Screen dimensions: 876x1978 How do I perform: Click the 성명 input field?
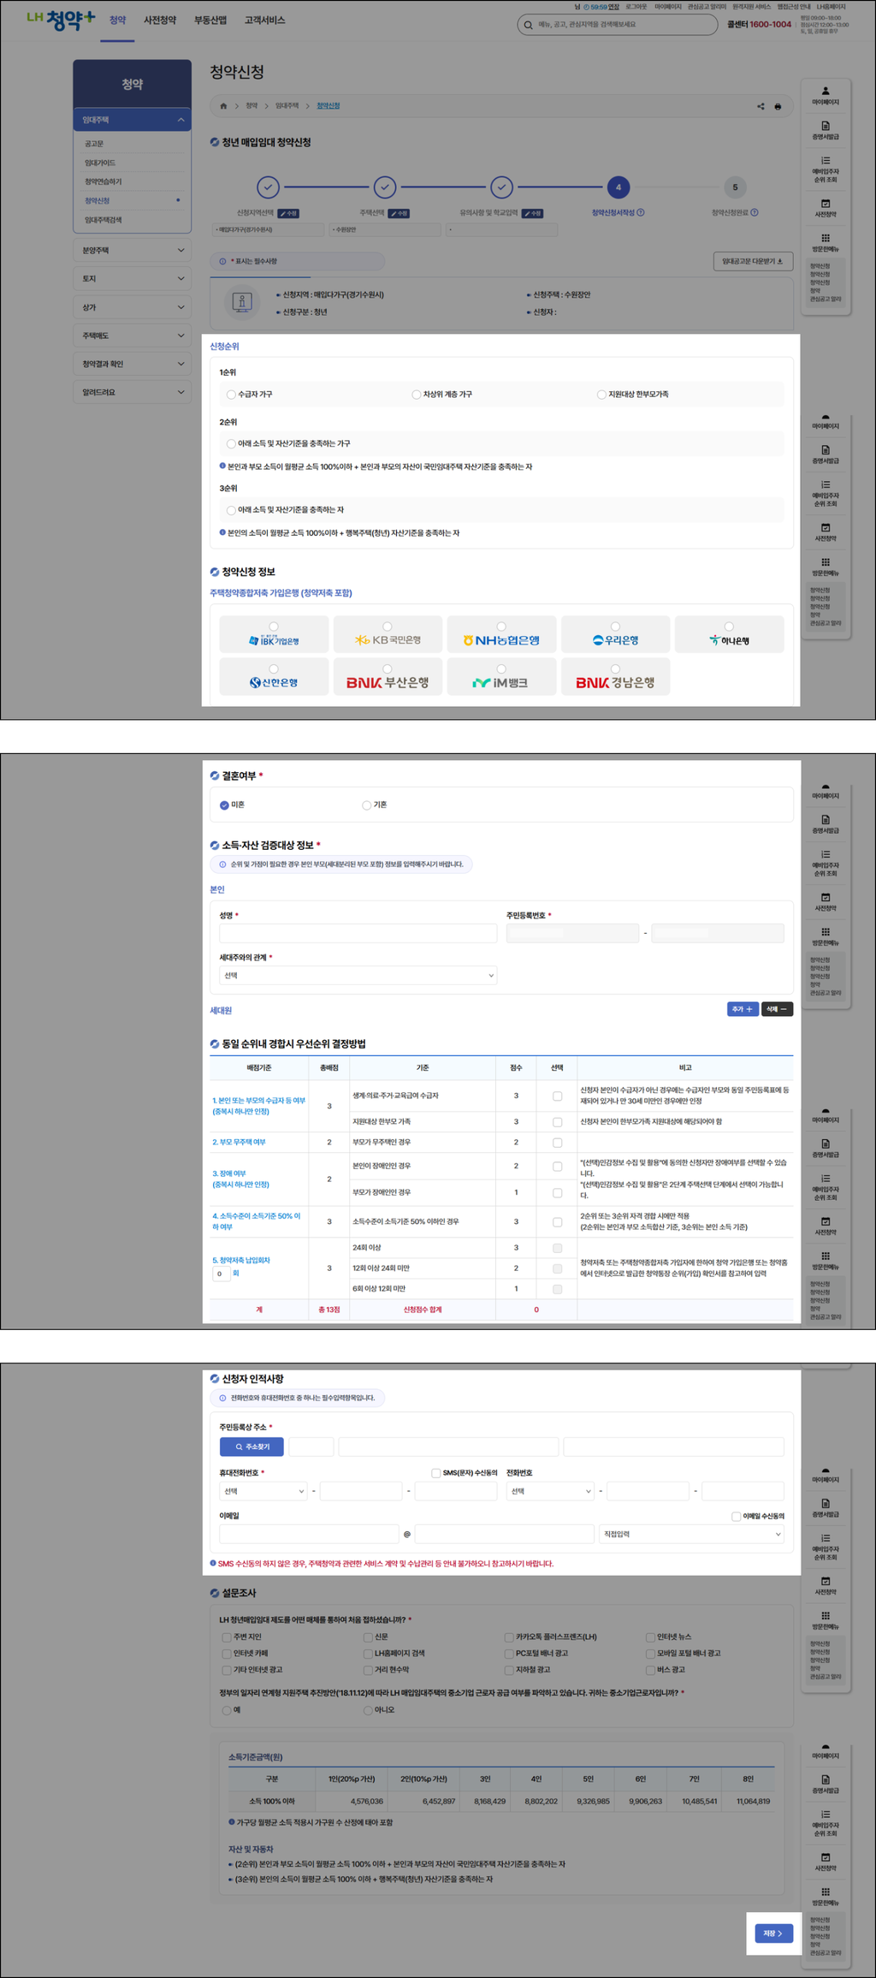pos(358,933)
